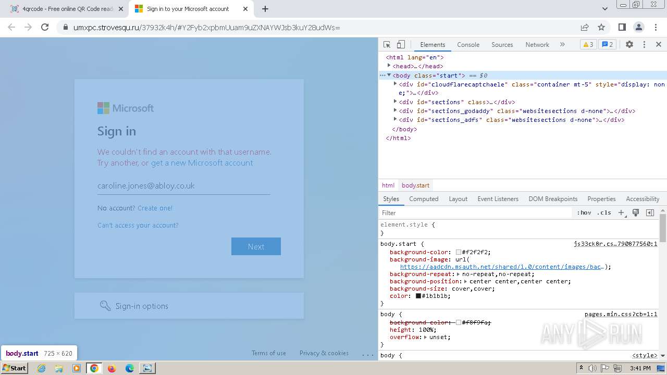Expand background-position shorthand triangle
The image size is (667, 375).
point(465,281)
